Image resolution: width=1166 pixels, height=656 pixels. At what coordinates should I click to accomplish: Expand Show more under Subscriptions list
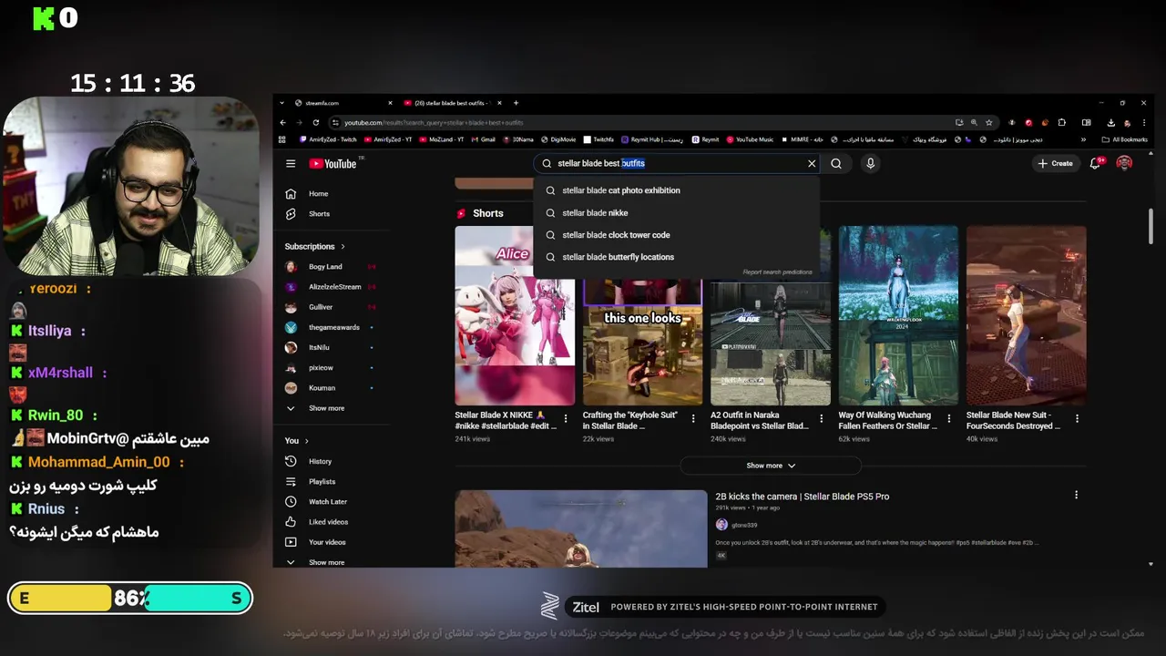tap(328, 408)
